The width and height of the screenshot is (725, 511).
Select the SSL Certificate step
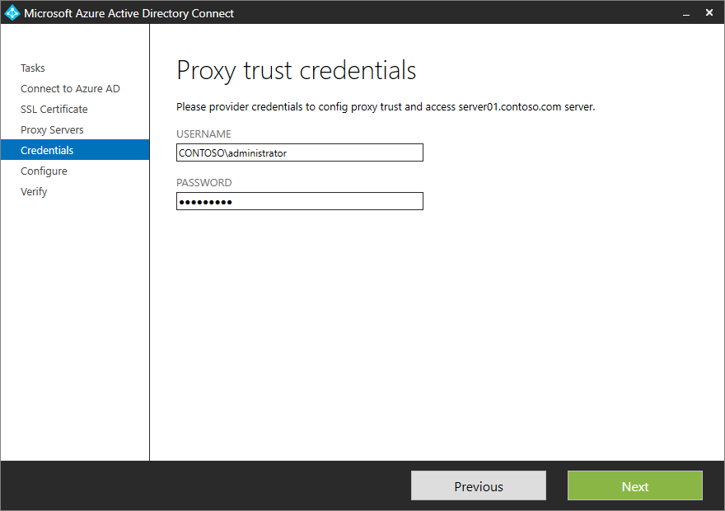(54, 109)
